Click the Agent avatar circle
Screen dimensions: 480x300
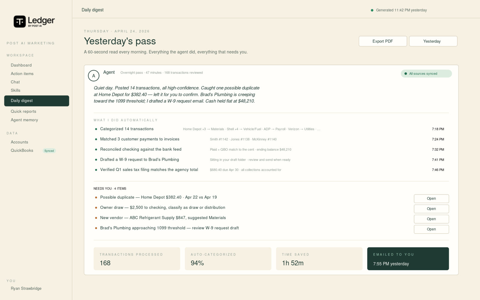click(94, 76)
